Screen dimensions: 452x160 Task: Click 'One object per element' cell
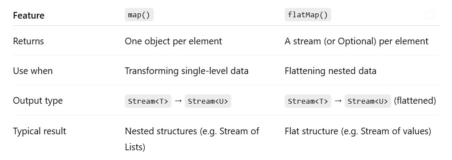coord(173,41)
